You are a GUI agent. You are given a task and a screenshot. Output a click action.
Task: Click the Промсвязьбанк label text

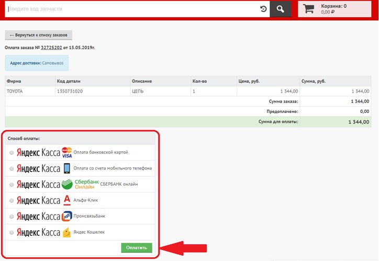[x=90, y=216]
